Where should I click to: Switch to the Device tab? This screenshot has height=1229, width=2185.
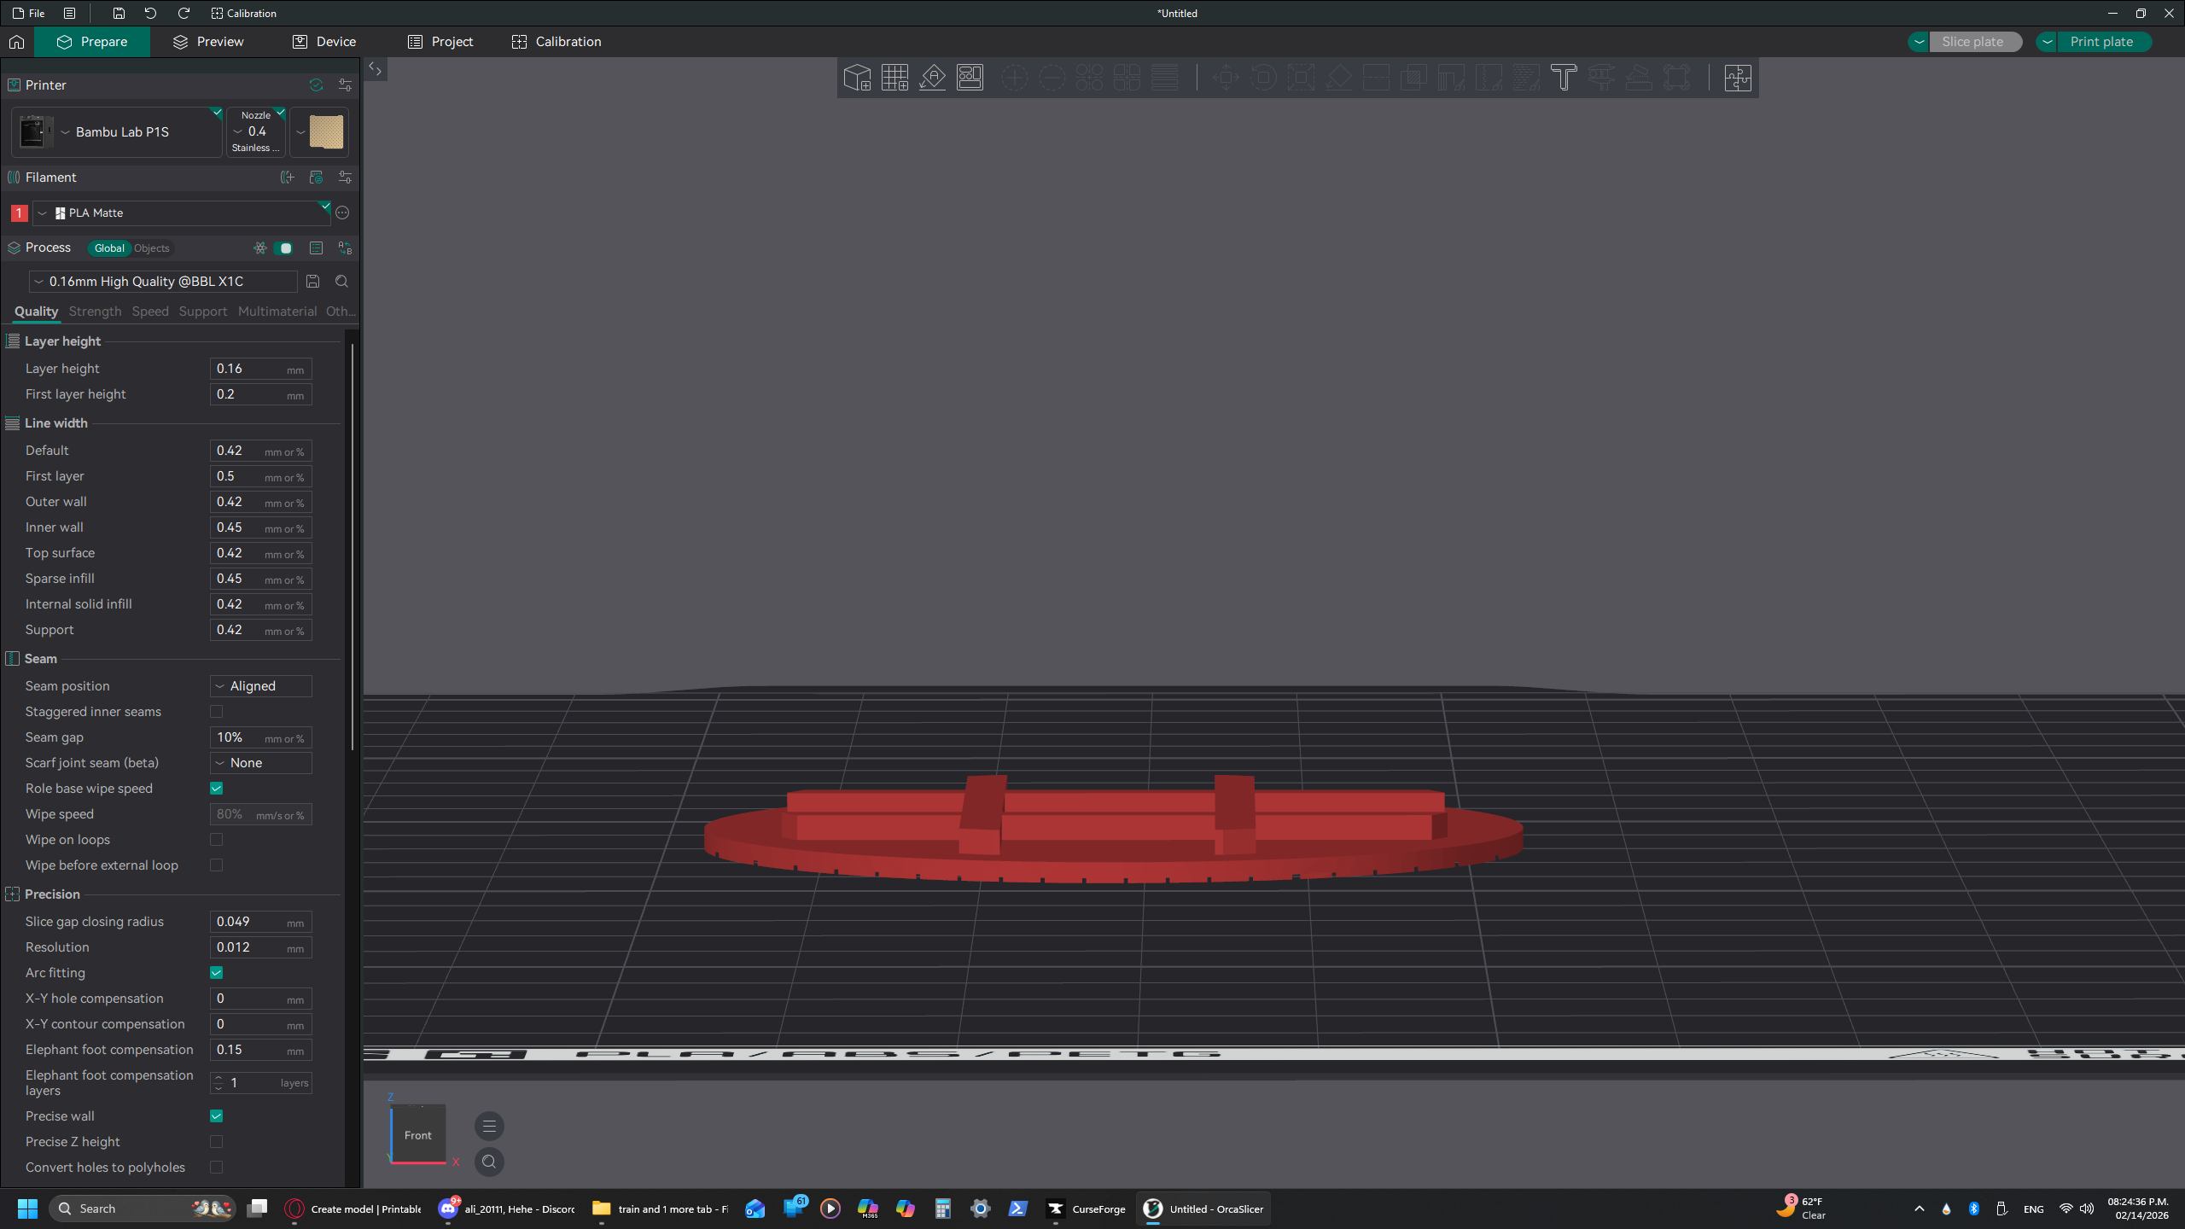coord(324,42)
